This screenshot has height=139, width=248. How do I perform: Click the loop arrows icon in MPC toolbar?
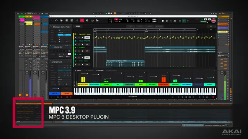(x=92, y=20)
